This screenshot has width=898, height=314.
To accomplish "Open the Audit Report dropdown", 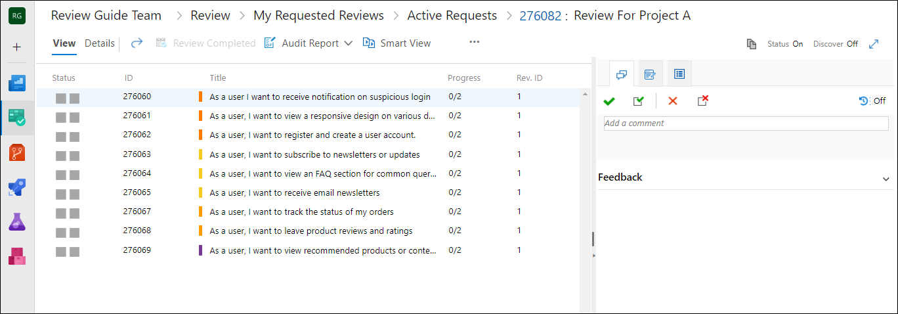I will click(x=309, y=43).
